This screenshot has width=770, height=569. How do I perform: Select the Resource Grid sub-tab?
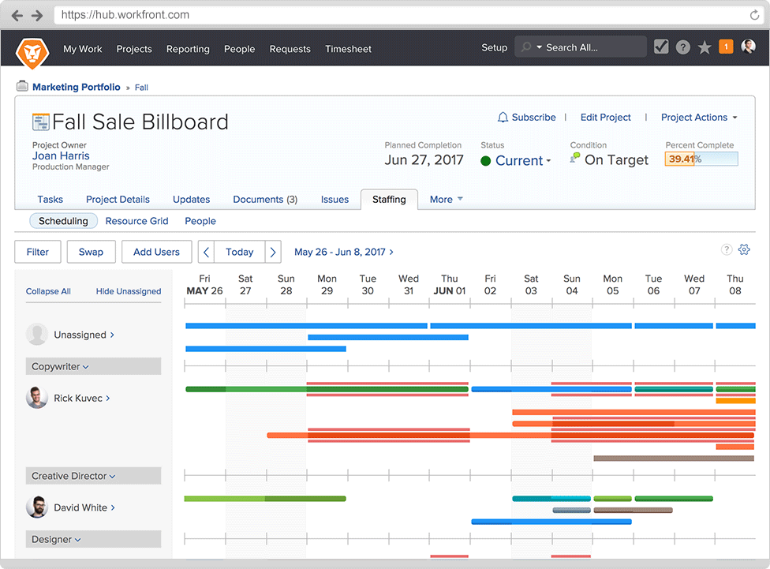point(136,221)
